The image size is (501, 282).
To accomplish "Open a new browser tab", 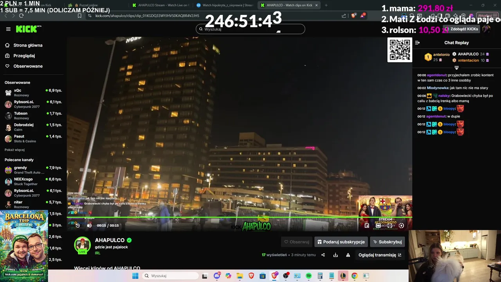I will click(x=326, y=5).
